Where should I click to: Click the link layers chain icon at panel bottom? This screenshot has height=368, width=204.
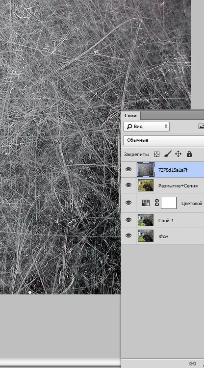tap(193, 364)
